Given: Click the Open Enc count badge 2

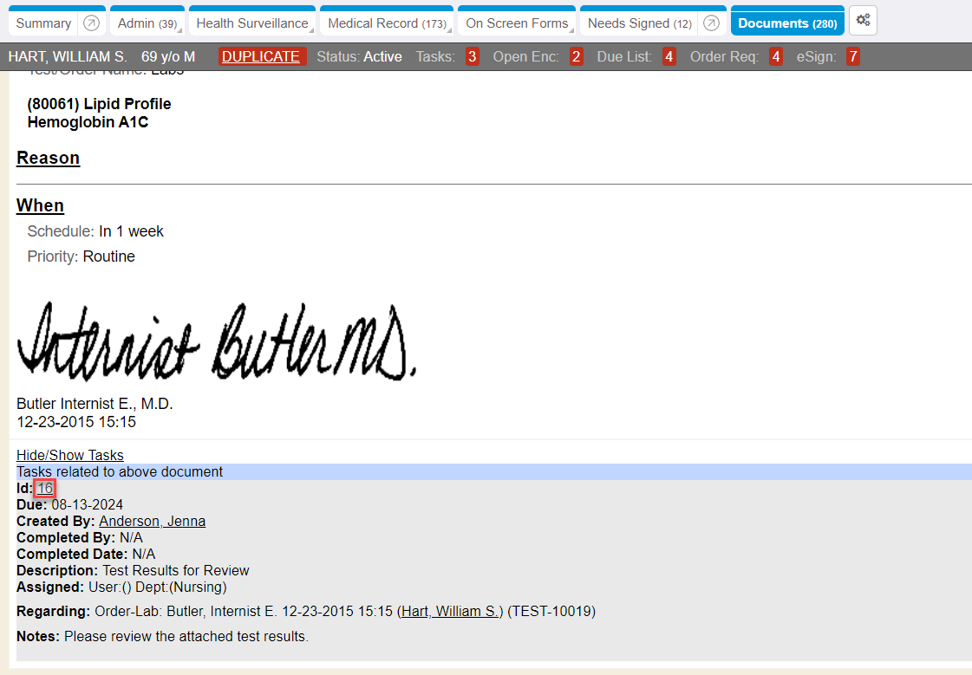Looking at the screenshot, I should [x=576, y=57].
